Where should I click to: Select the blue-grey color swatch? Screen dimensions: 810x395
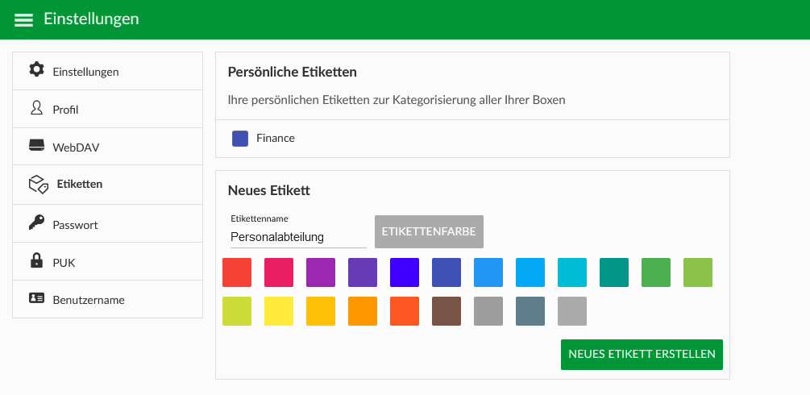(530, 311)
